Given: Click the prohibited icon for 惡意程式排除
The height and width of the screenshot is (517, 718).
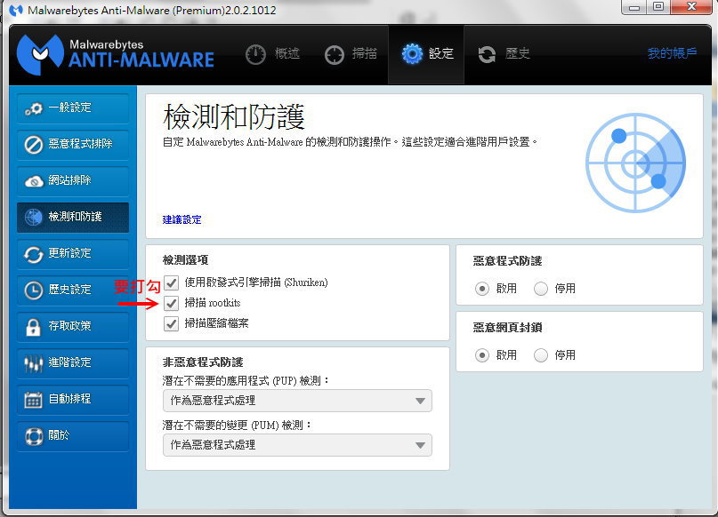Looking at the screenshot, I should click(x=34, y=145).
